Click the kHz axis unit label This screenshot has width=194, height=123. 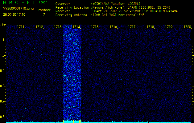3,25
